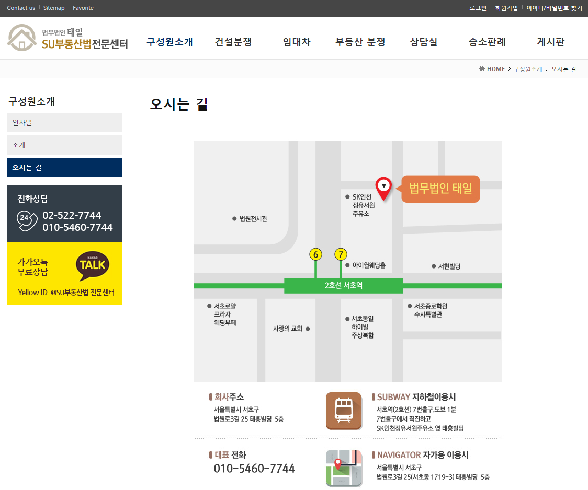588x490 pixels.
Task: Click the green 2호선 서초역 station bar
Action: pyautogui.click(x=343, y=286)
